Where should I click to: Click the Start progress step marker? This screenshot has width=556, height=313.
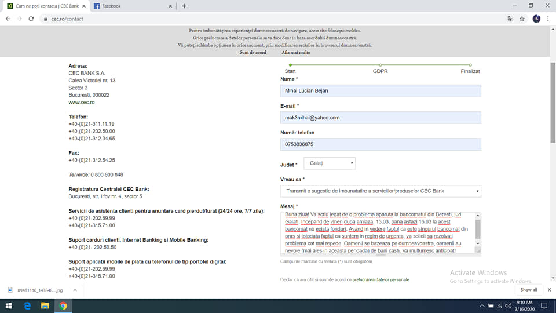point(290,65)
